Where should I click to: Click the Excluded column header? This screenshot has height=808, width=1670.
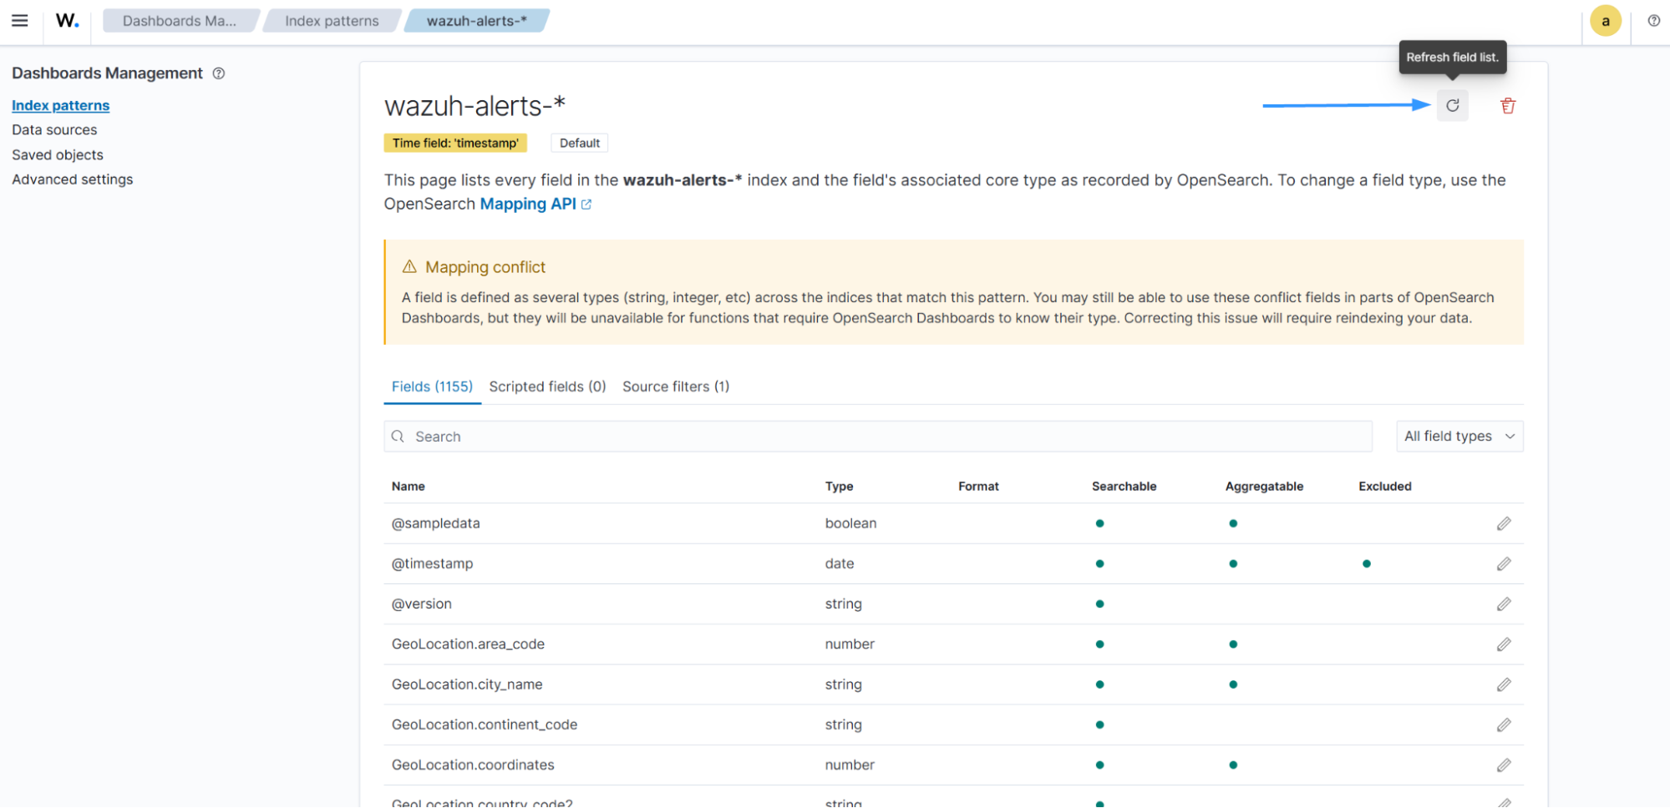tap(1384, 487)
